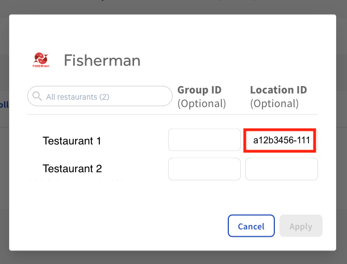
Task: Click the Fisherman dialog title text
Action: click(x=102, y=60)
